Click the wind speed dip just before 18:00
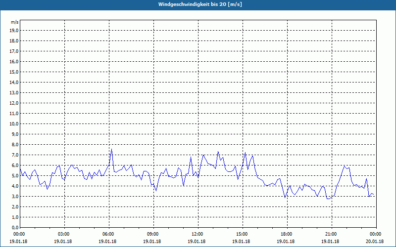 click(x=285, y=198)
